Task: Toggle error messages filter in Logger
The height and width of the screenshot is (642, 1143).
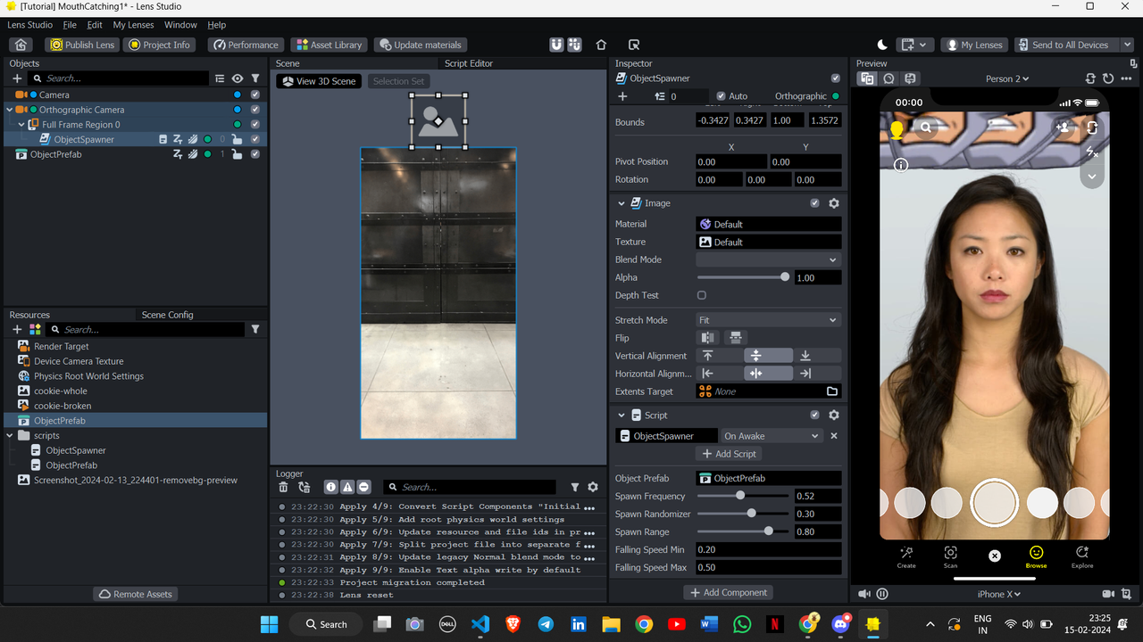Action: tap(363, 487)
